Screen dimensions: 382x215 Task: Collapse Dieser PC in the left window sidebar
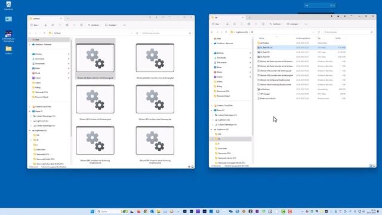[x=30, y=112]
